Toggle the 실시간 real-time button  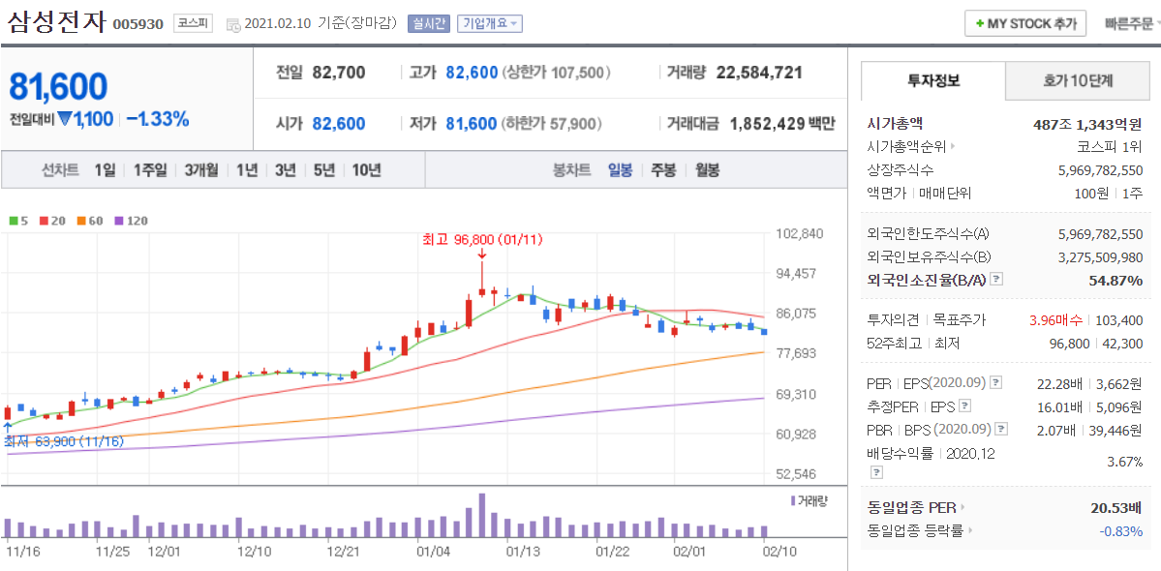click(x=429, y=23)
